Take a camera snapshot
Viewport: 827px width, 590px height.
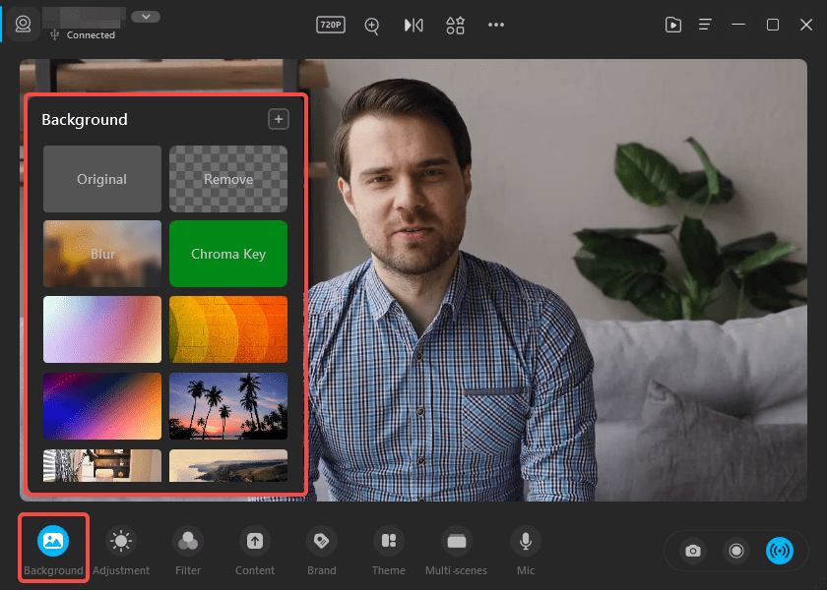(692, 551)
